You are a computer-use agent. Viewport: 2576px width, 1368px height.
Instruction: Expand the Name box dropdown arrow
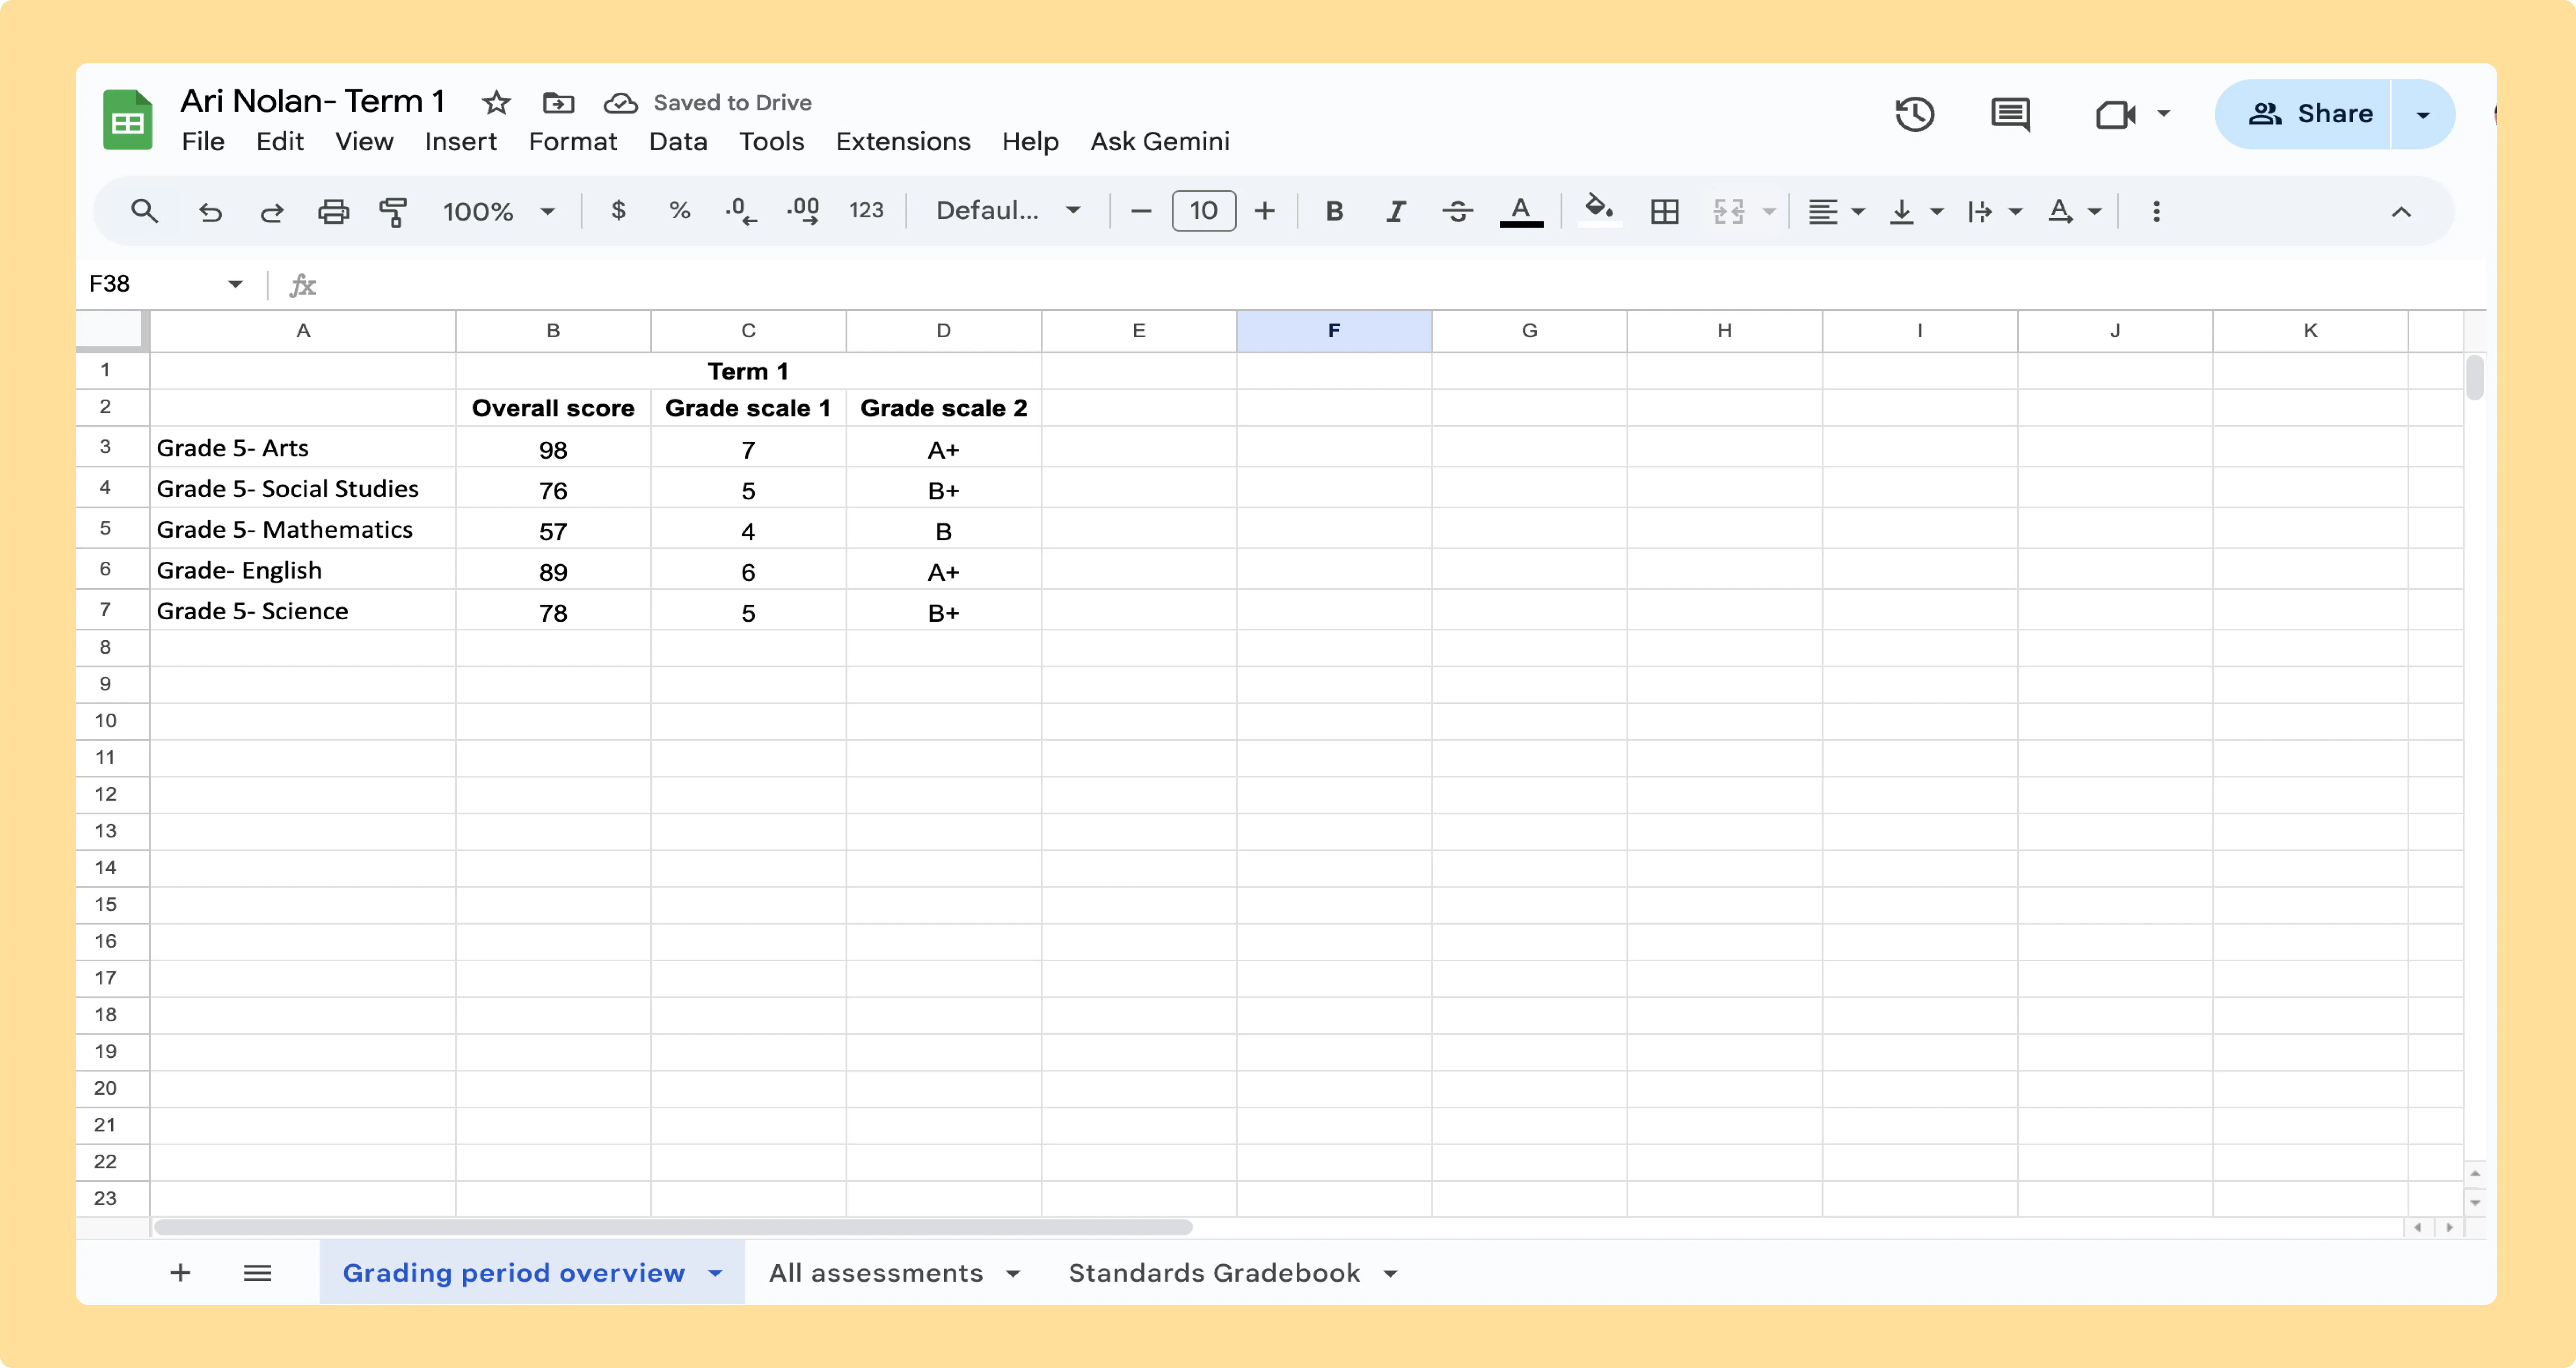click(x=236, y=284)
